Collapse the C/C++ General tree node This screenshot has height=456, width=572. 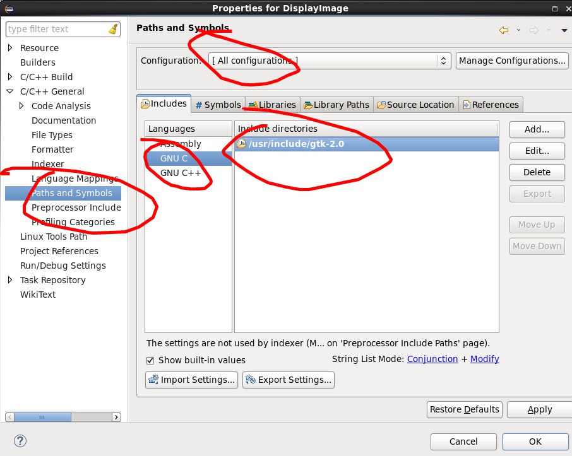click(x=10, y=91)
